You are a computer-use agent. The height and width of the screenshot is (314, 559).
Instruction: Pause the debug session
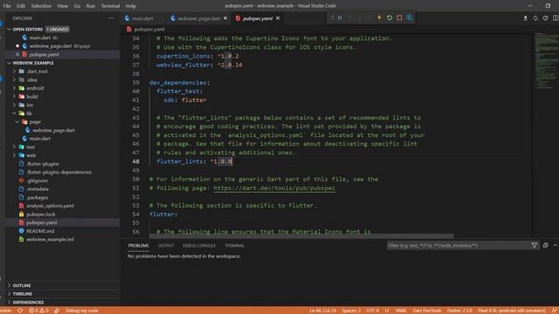(x=340, y=17)
